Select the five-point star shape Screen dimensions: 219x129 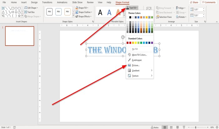point(19,16)
